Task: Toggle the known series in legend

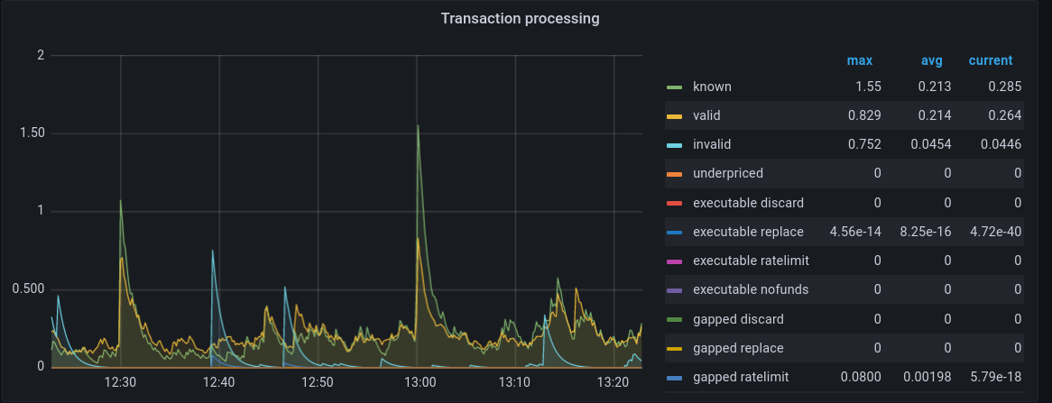Action: 712,87
